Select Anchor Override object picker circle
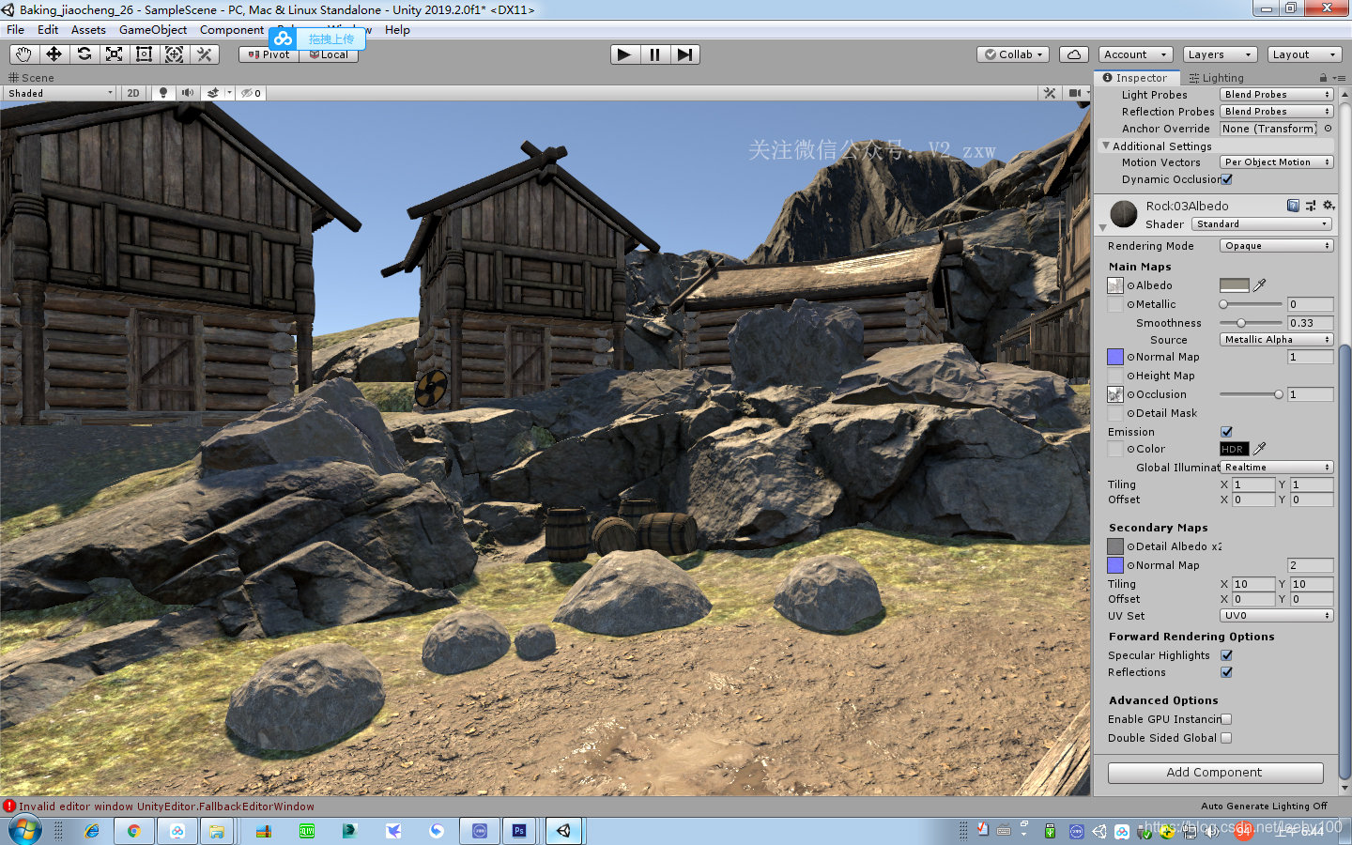 (1328, 129)
